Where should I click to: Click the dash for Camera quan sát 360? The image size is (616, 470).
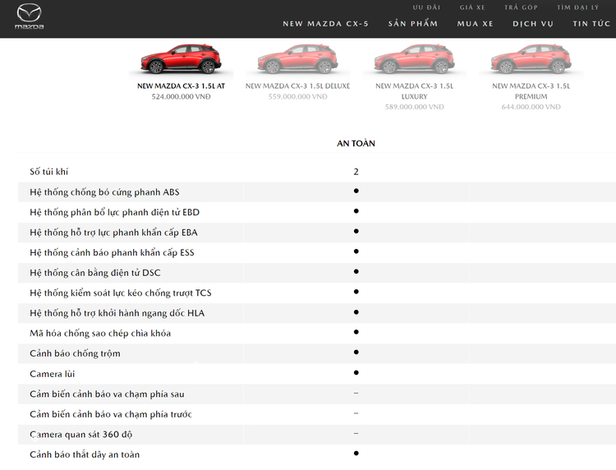pos(356,434)
